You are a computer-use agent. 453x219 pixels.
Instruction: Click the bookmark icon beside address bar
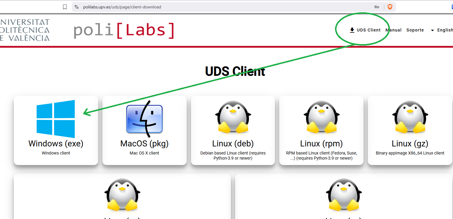(65, 7)
